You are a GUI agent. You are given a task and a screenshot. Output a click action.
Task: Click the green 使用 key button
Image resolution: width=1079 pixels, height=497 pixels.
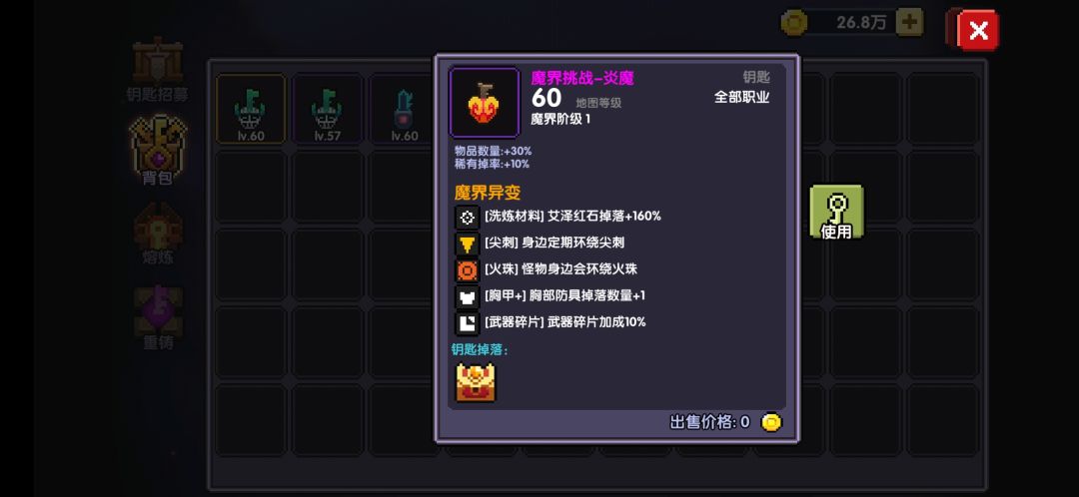(x=836, y=213)
